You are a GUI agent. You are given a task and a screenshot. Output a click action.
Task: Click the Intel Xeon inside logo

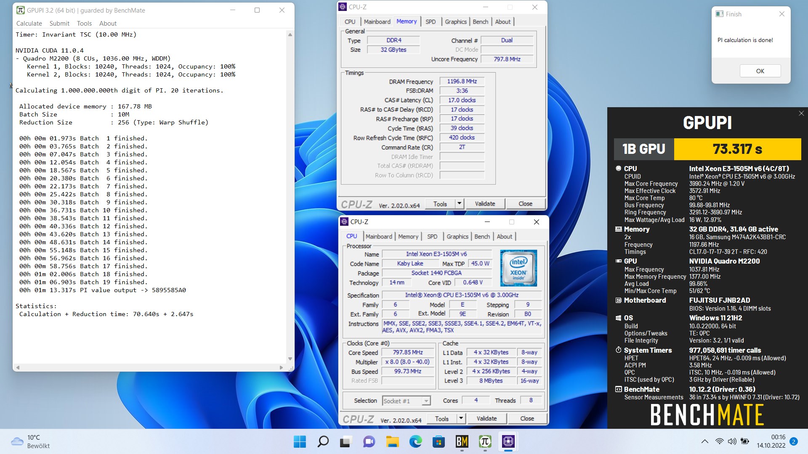tap(518, 268)
